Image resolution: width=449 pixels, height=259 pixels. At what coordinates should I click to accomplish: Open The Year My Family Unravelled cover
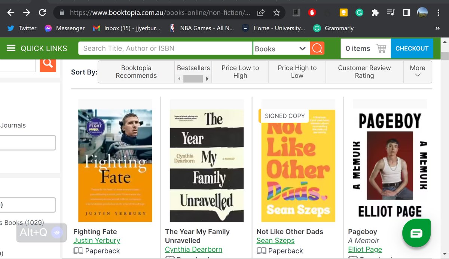click(207, 165)
